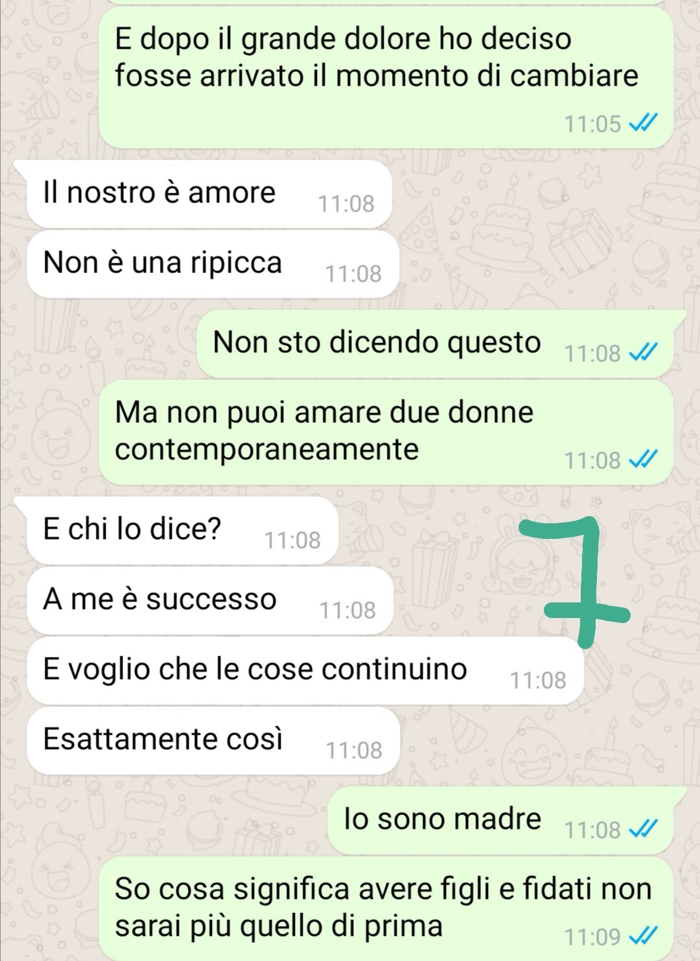Tap read ticks on 'contemporaneamente' message
Viewport: 700px width, 961px height.
[644, 460]
